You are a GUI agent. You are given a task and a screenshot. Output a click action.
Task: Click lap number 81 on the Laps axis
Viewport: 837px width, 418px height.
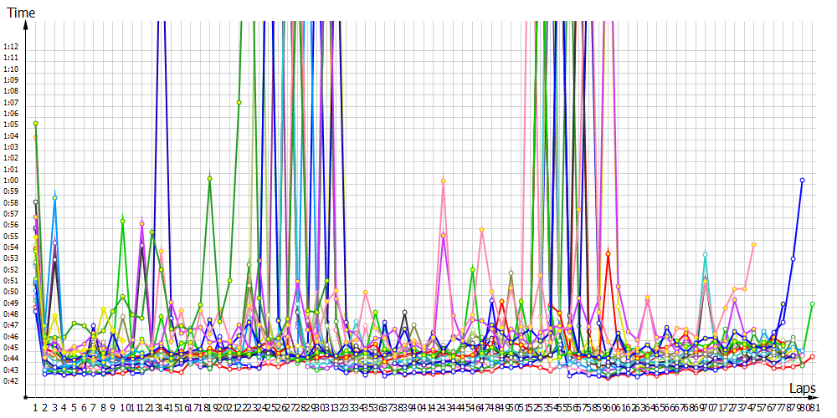(814, 407)
